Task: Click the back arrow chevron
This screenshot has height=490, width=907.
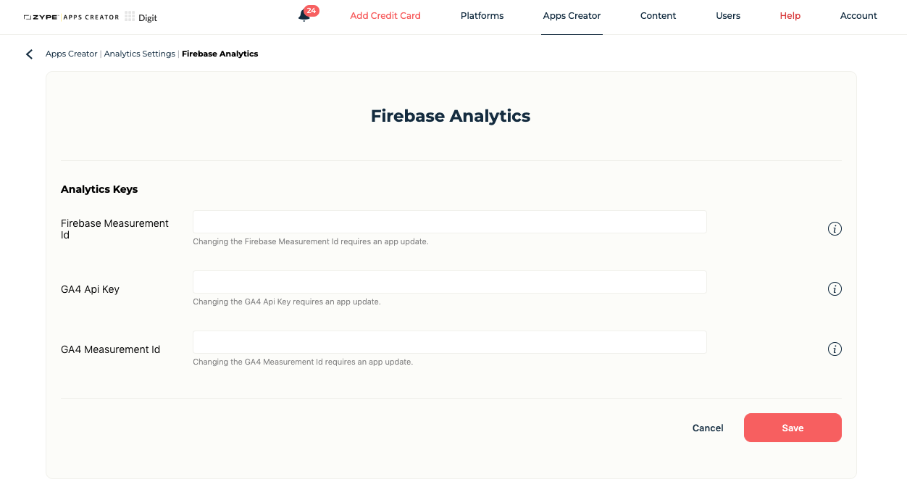Action: (x=29, y=54)
